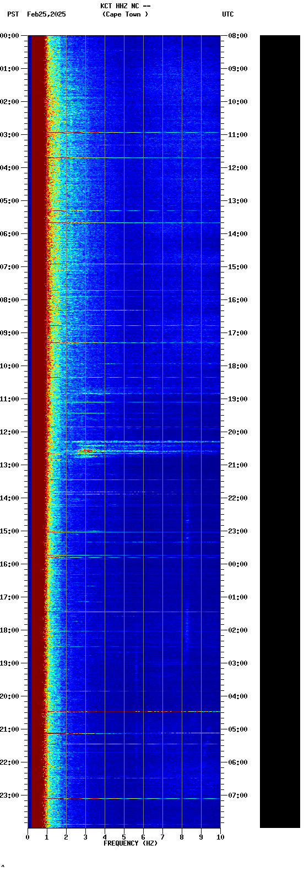Click the red broadband event line near PST 20:30

[134, 711]
